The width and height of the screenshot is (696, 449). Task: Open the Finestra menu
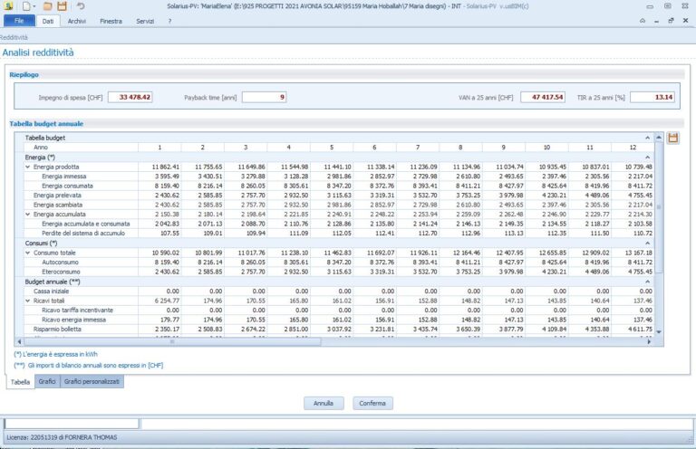click(x=111, y=21)
